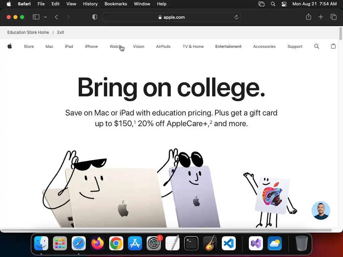This screenshot has width=343, height=257.
Task: Open the site search magnifier icon
Action: (317, 46)
